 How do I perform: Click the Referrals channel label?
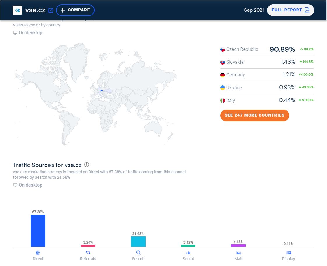tap(88, 259)
